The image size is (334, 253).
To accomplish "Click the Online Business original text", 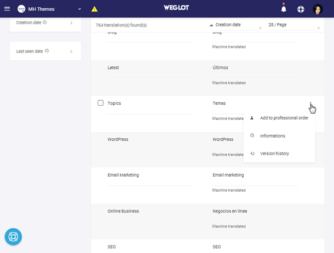I will pyautogui.click(x=123, y=211).
